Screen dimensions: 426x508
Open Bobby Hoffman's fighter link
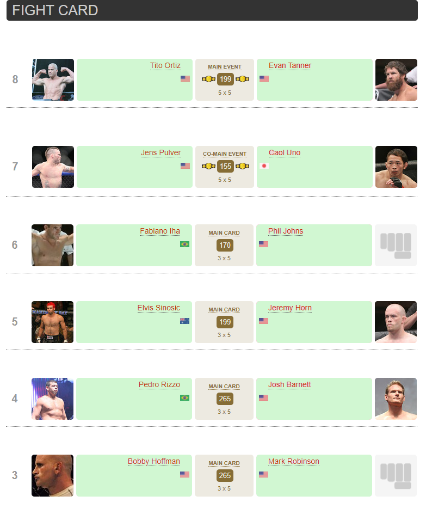click(x=154, y=462)
